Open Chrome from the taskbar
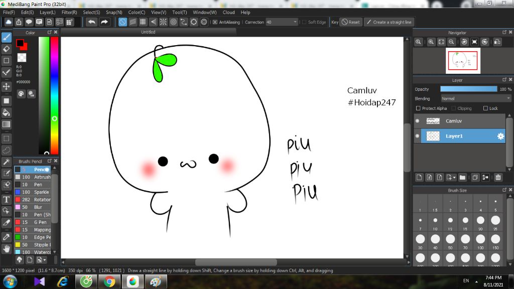The height and width of the screenshot is (289, 514). 109,282
